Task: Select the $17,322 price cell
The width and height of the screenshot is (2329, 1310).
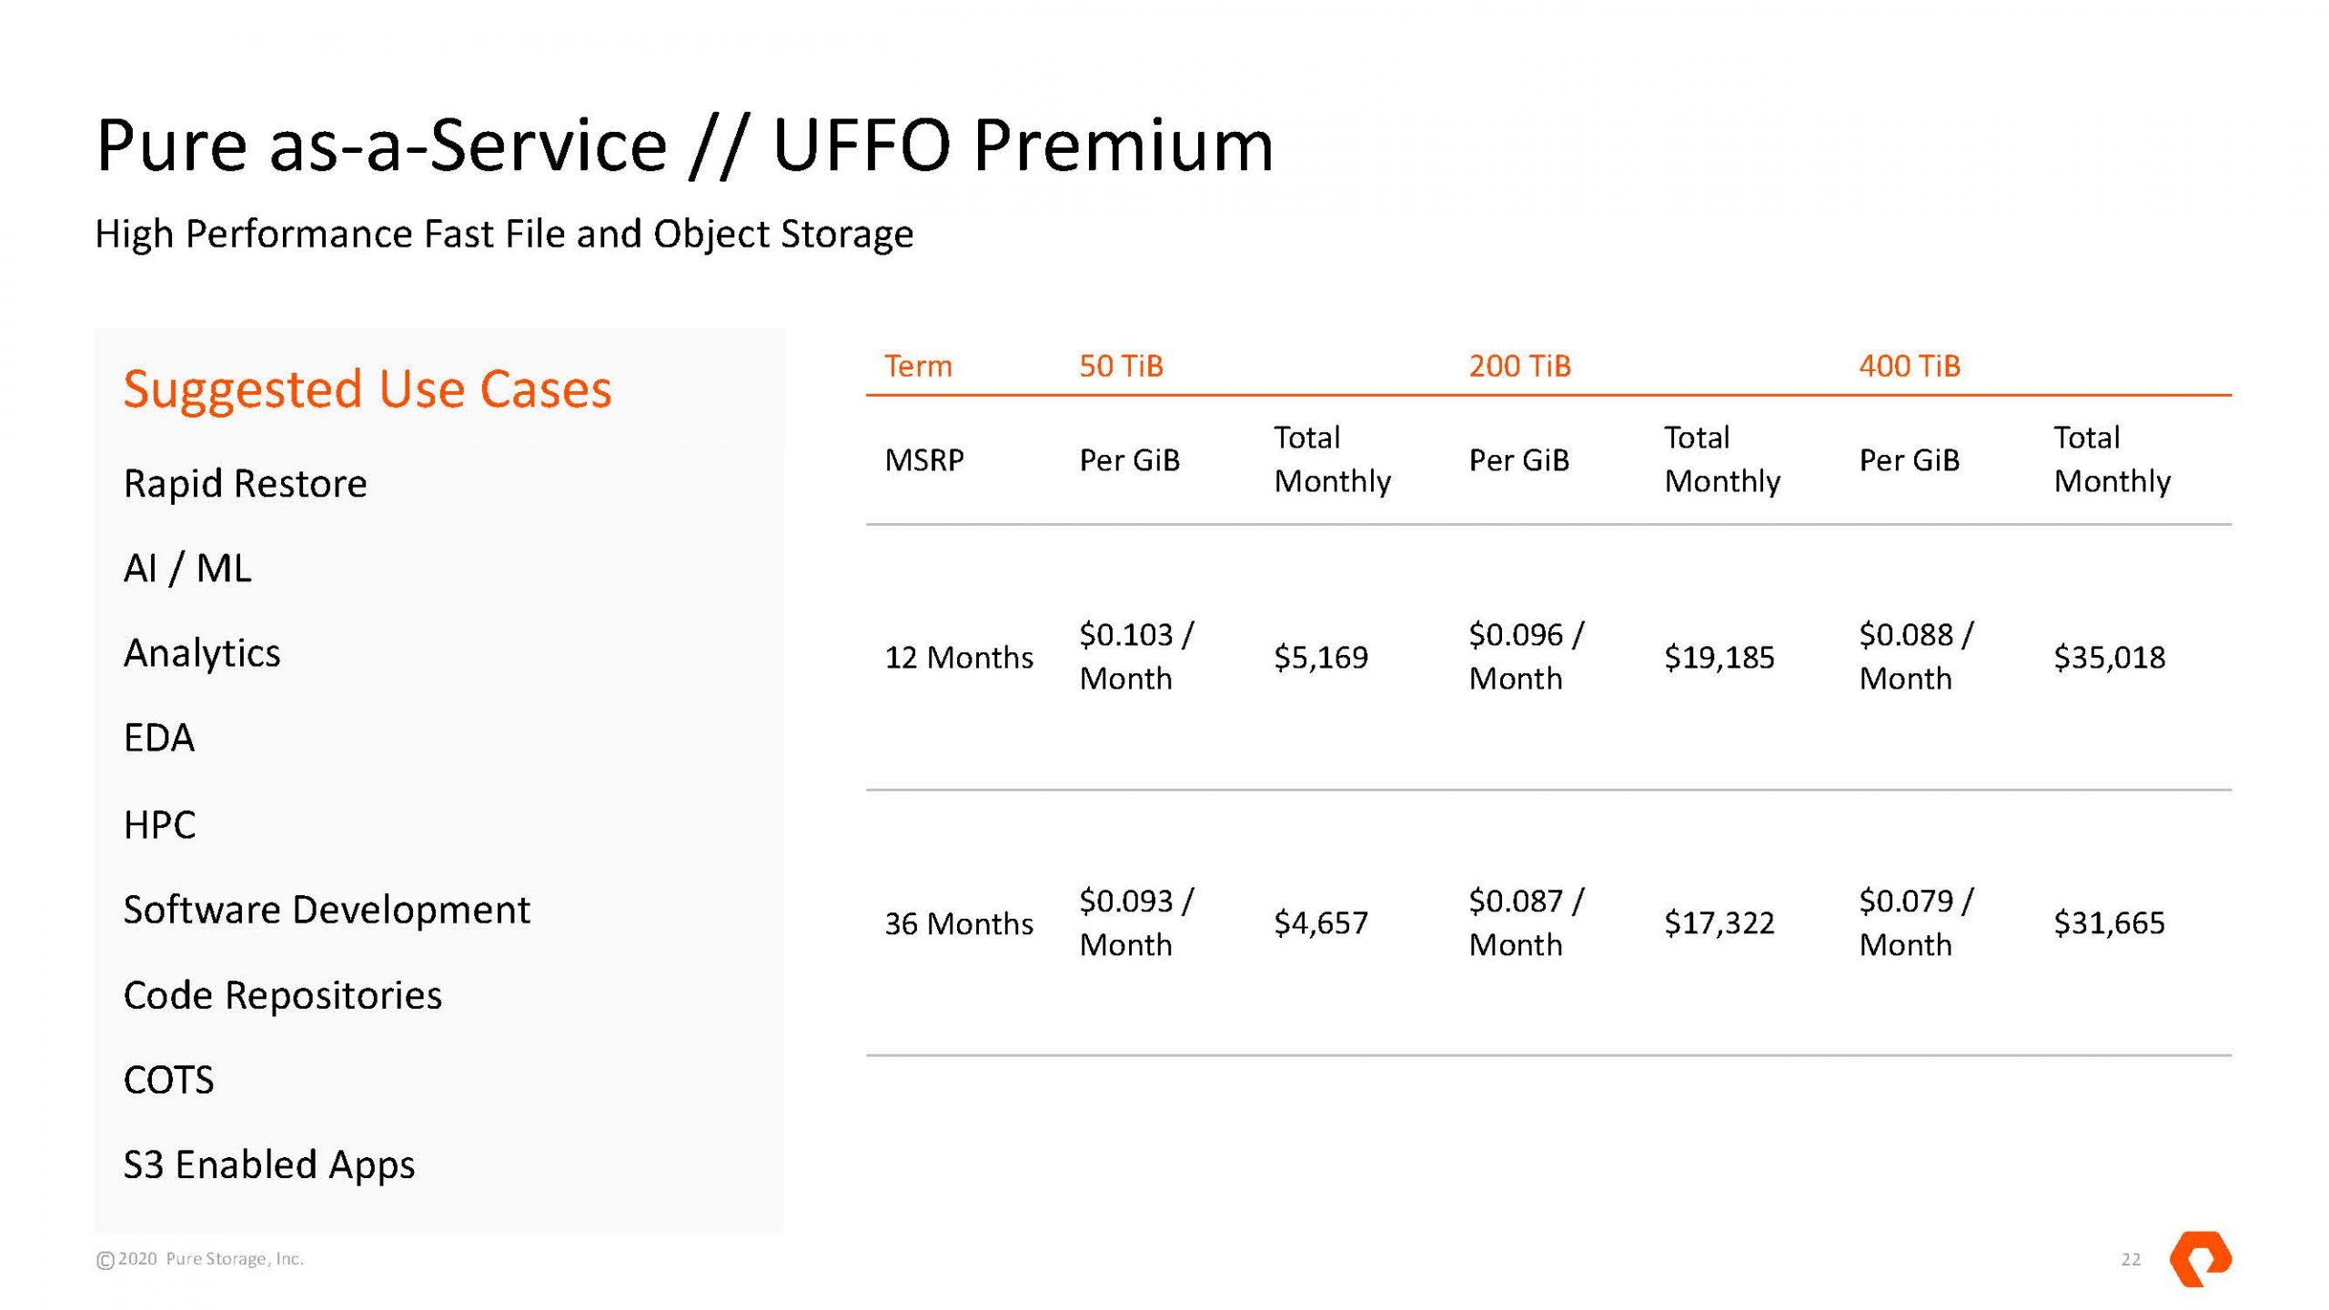Action: pos(1719,923)
